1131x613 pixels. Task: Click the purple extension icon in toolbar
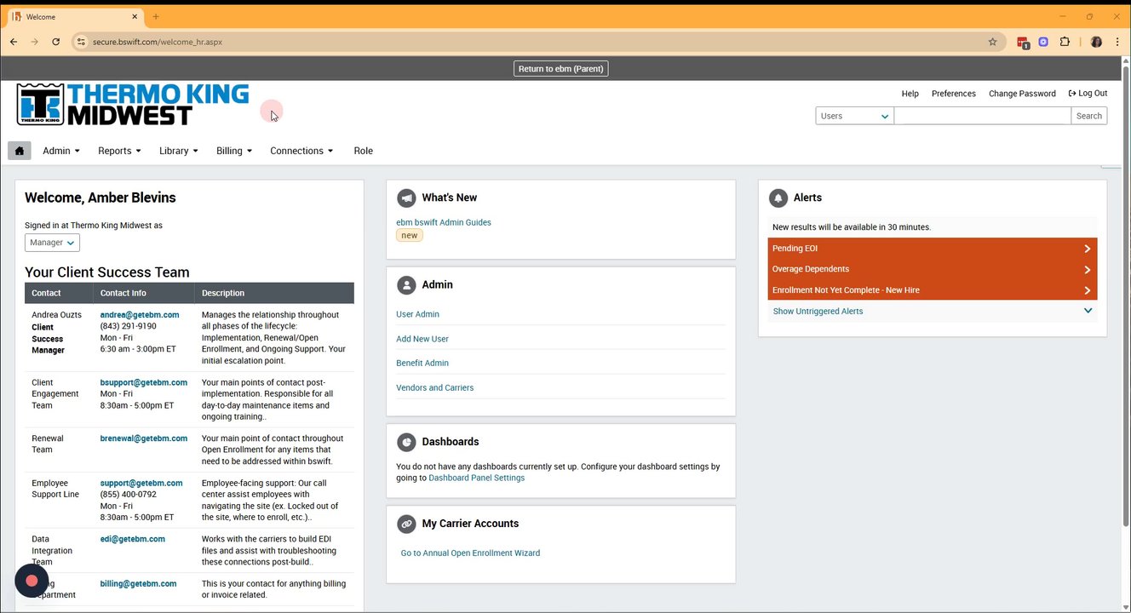click(x=1043, y=42)
